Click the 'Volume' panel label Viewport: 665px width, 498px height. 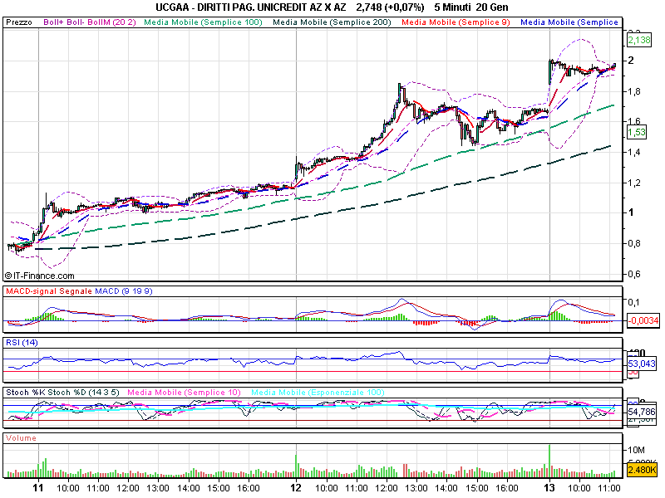(22, 438)
